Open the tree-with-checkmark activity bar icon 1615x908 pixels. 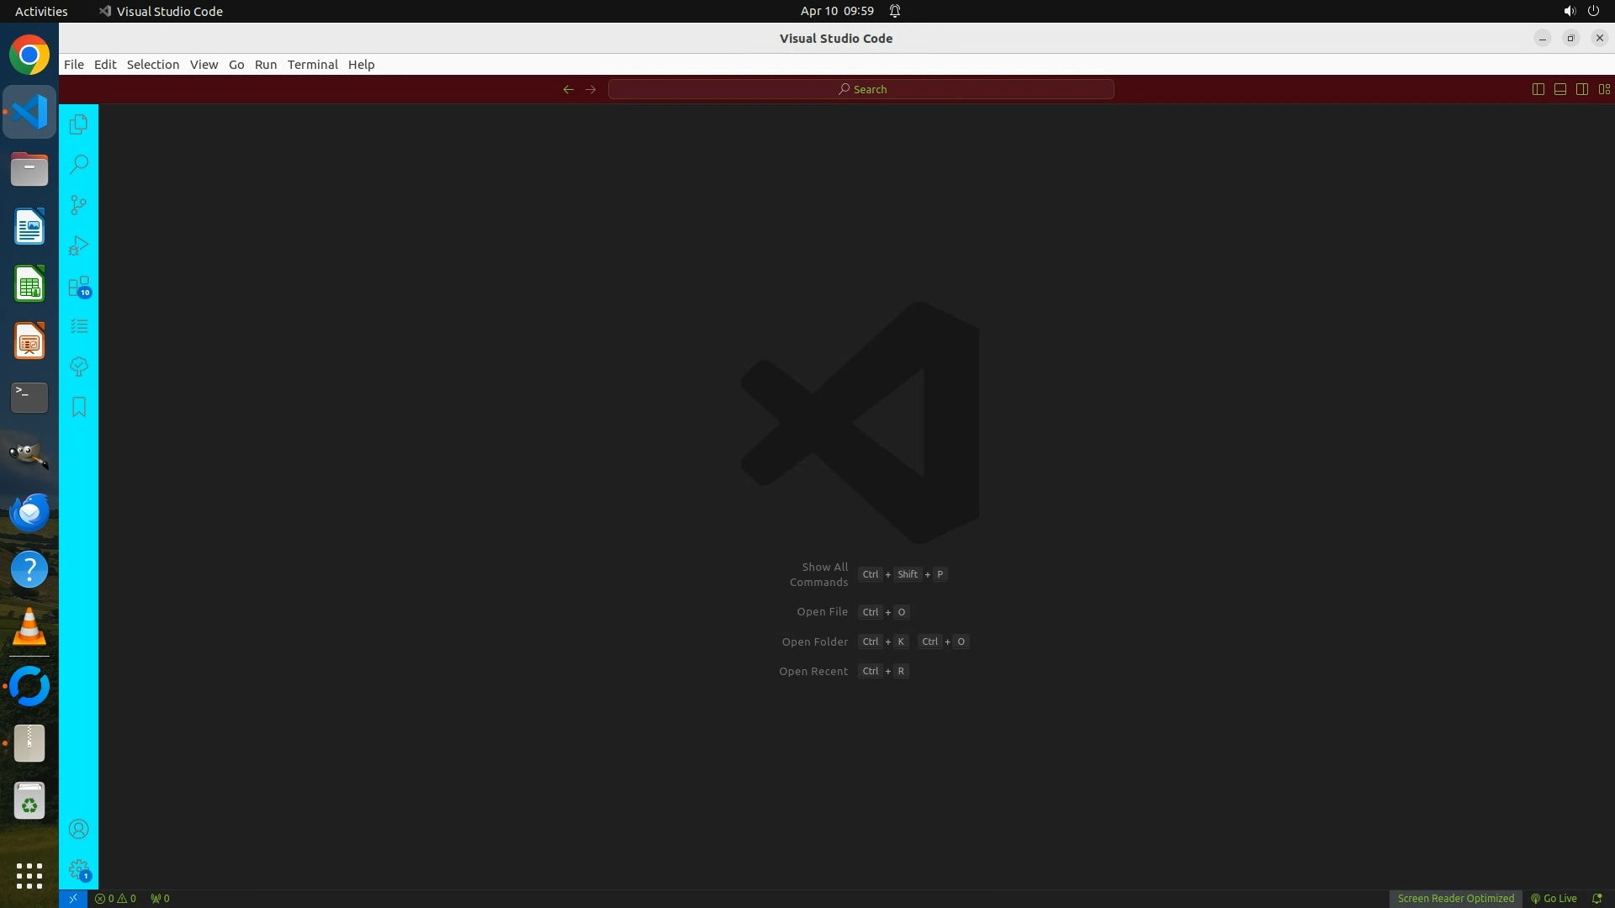coord(78,367)
